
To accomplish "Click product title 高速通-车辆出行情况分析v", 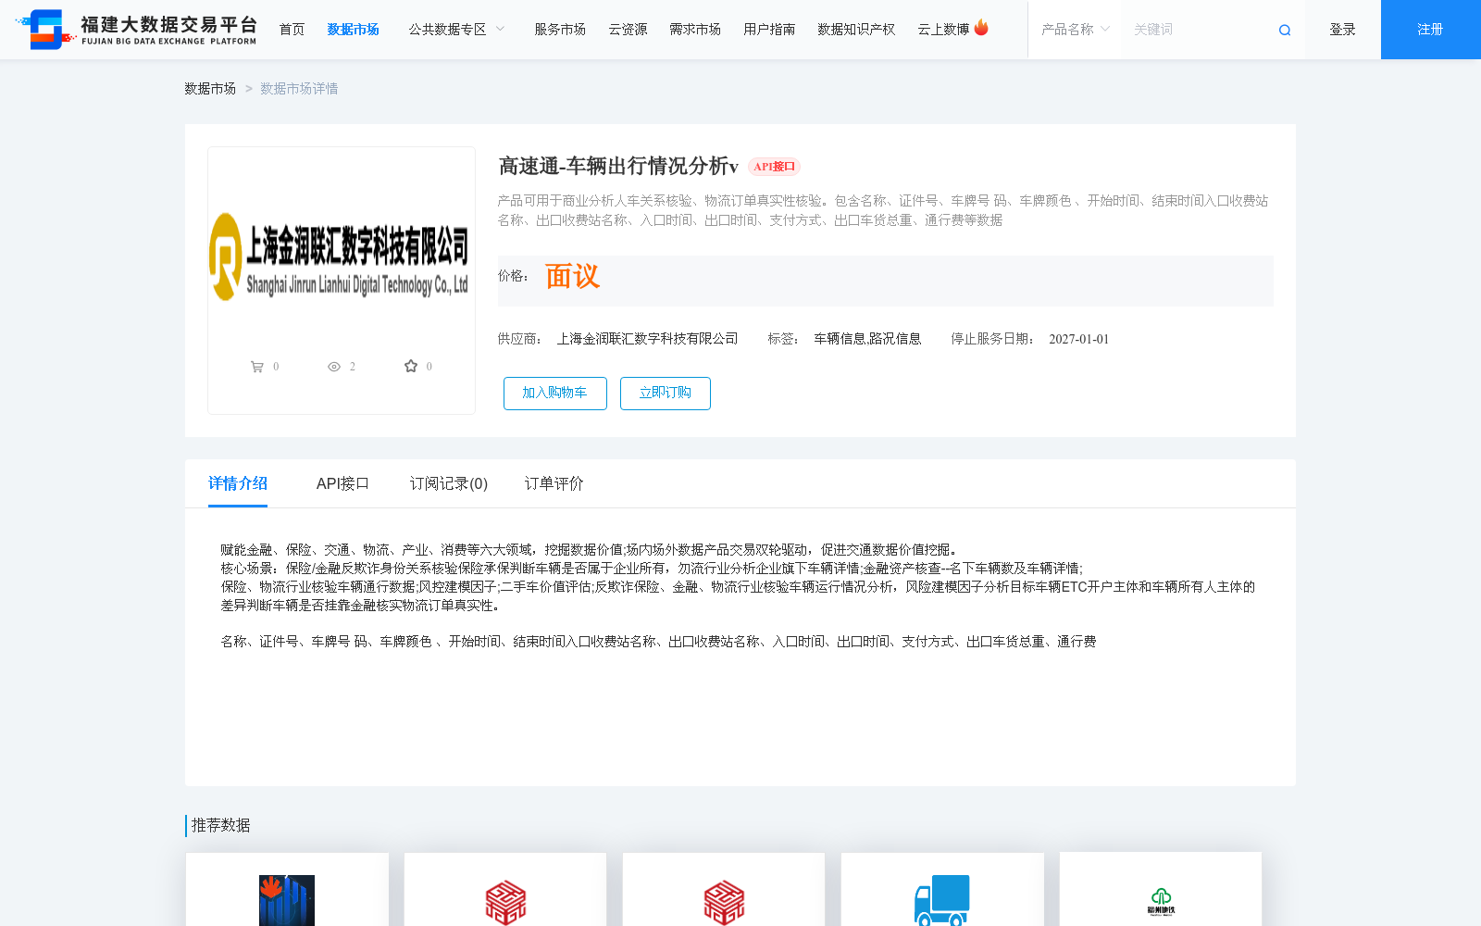I will pos(618,166).
